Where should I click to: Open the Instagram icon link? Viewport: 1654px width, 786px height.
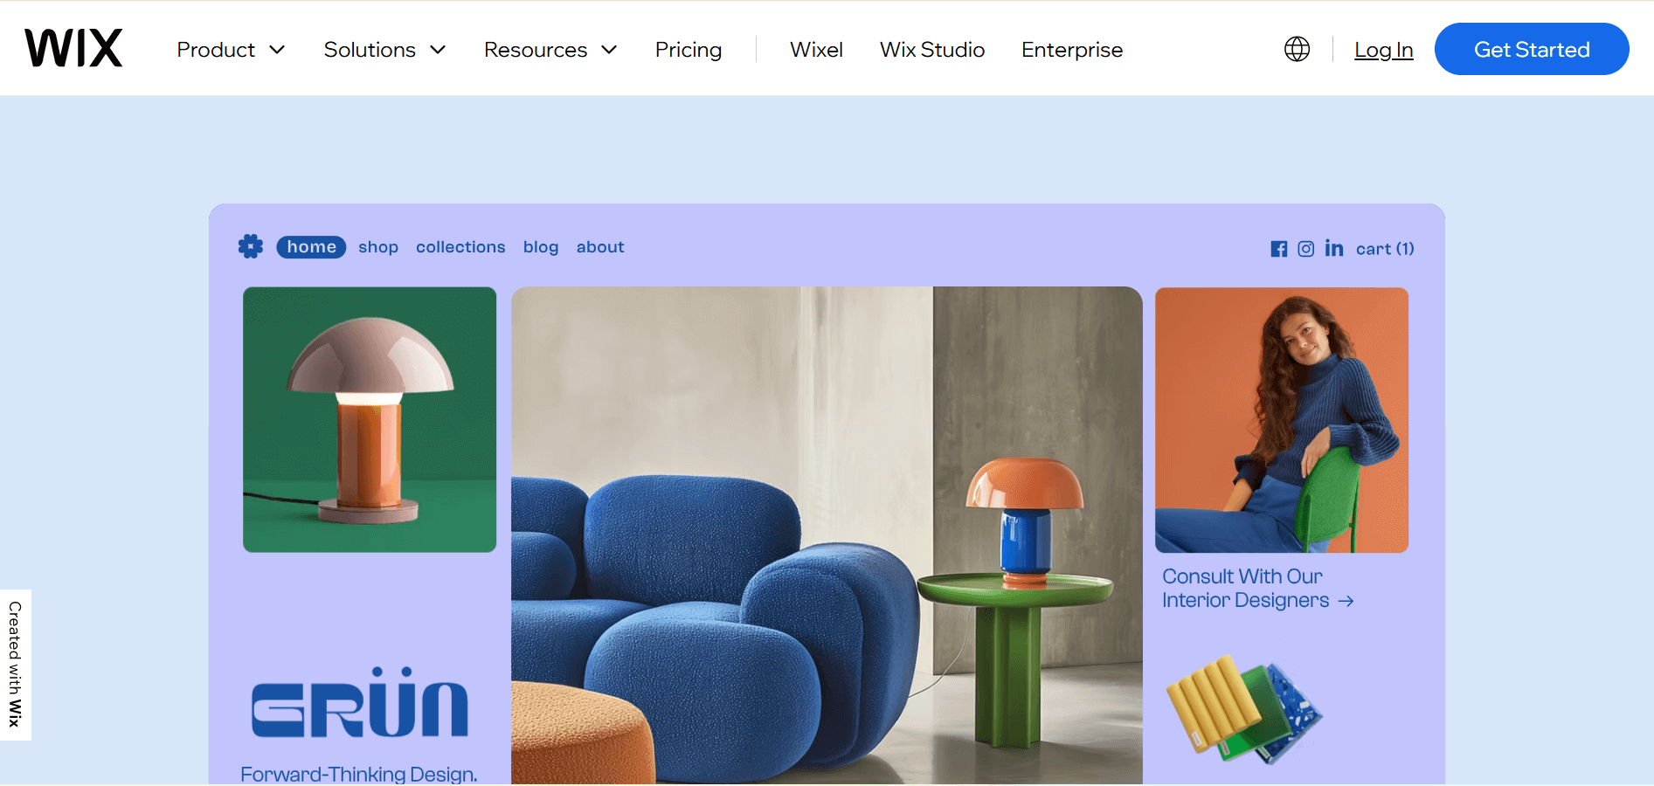(1305, 249)
